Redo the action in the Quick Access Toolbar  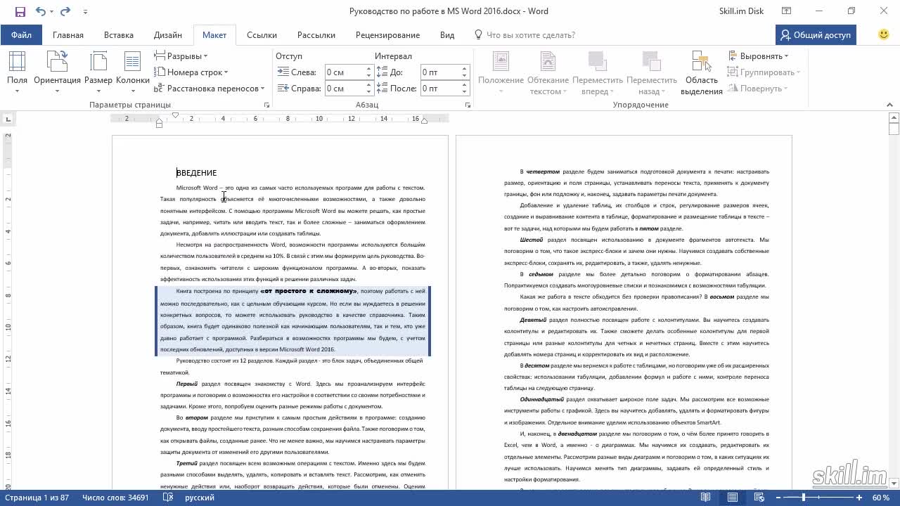pyautogui.click(x=65, y=11)
